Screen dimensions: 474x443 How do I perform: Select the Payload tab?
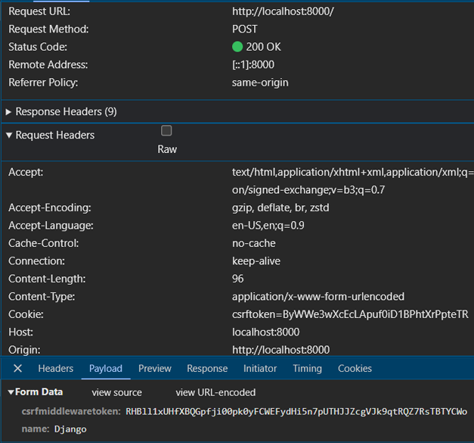(106, 368)
